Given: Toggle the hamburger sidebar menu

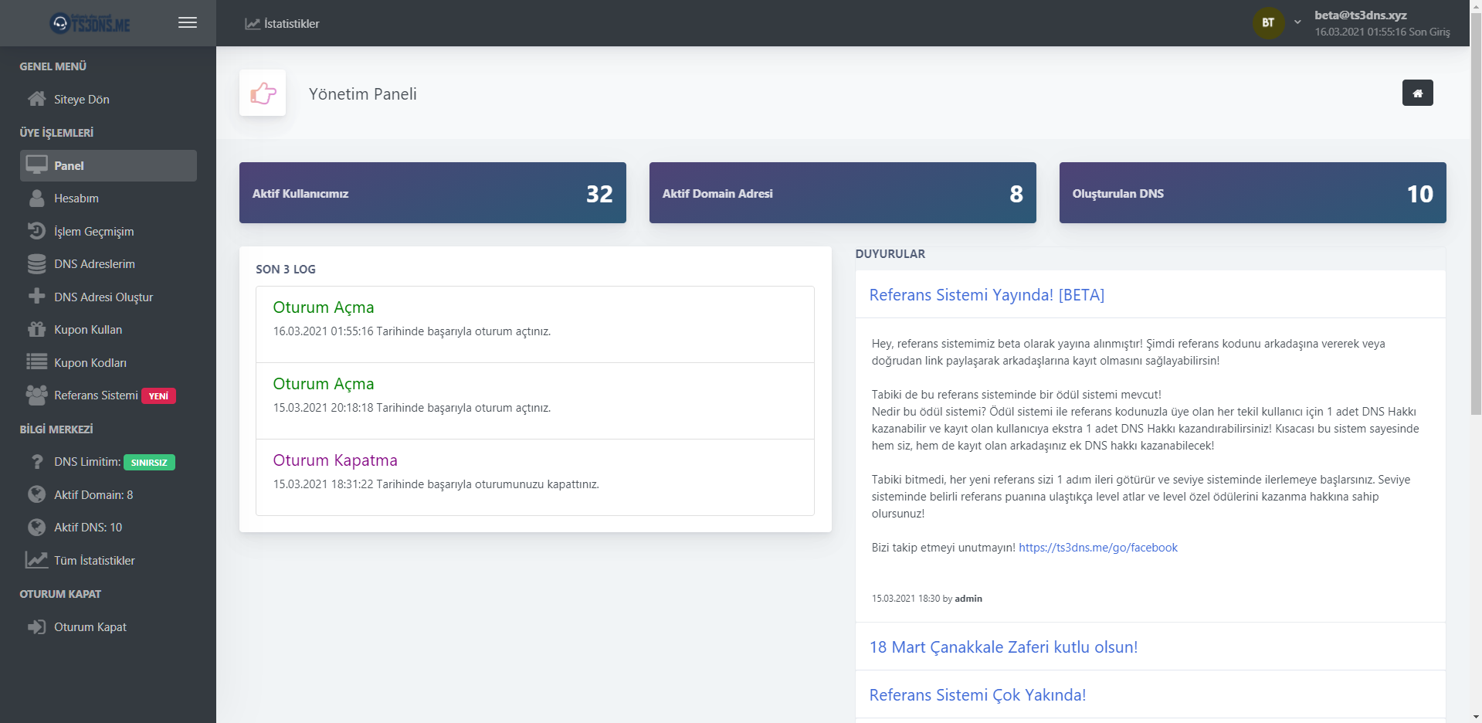Looking at the screenshot, I should tap(188, 22).
